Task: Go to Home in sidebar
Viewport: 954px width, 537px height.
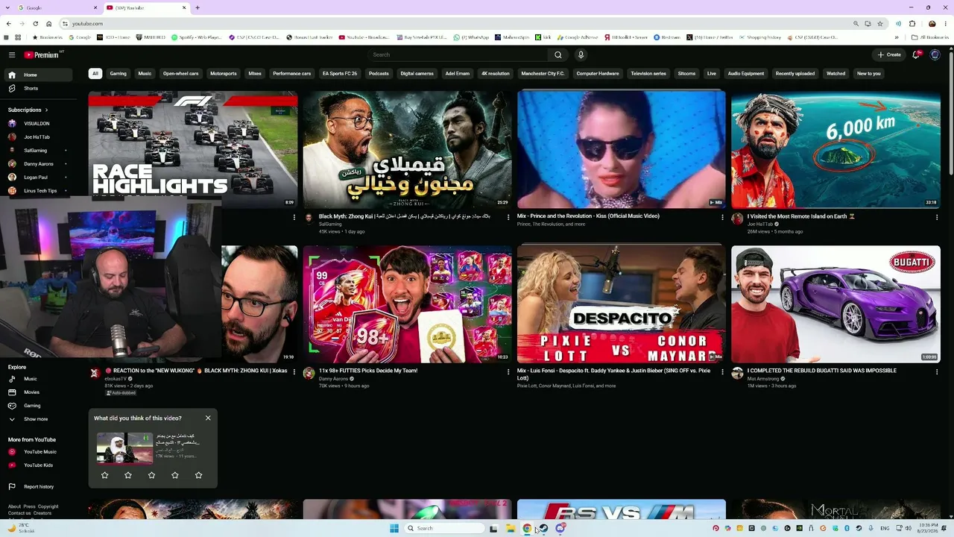Action: [38, 75]
